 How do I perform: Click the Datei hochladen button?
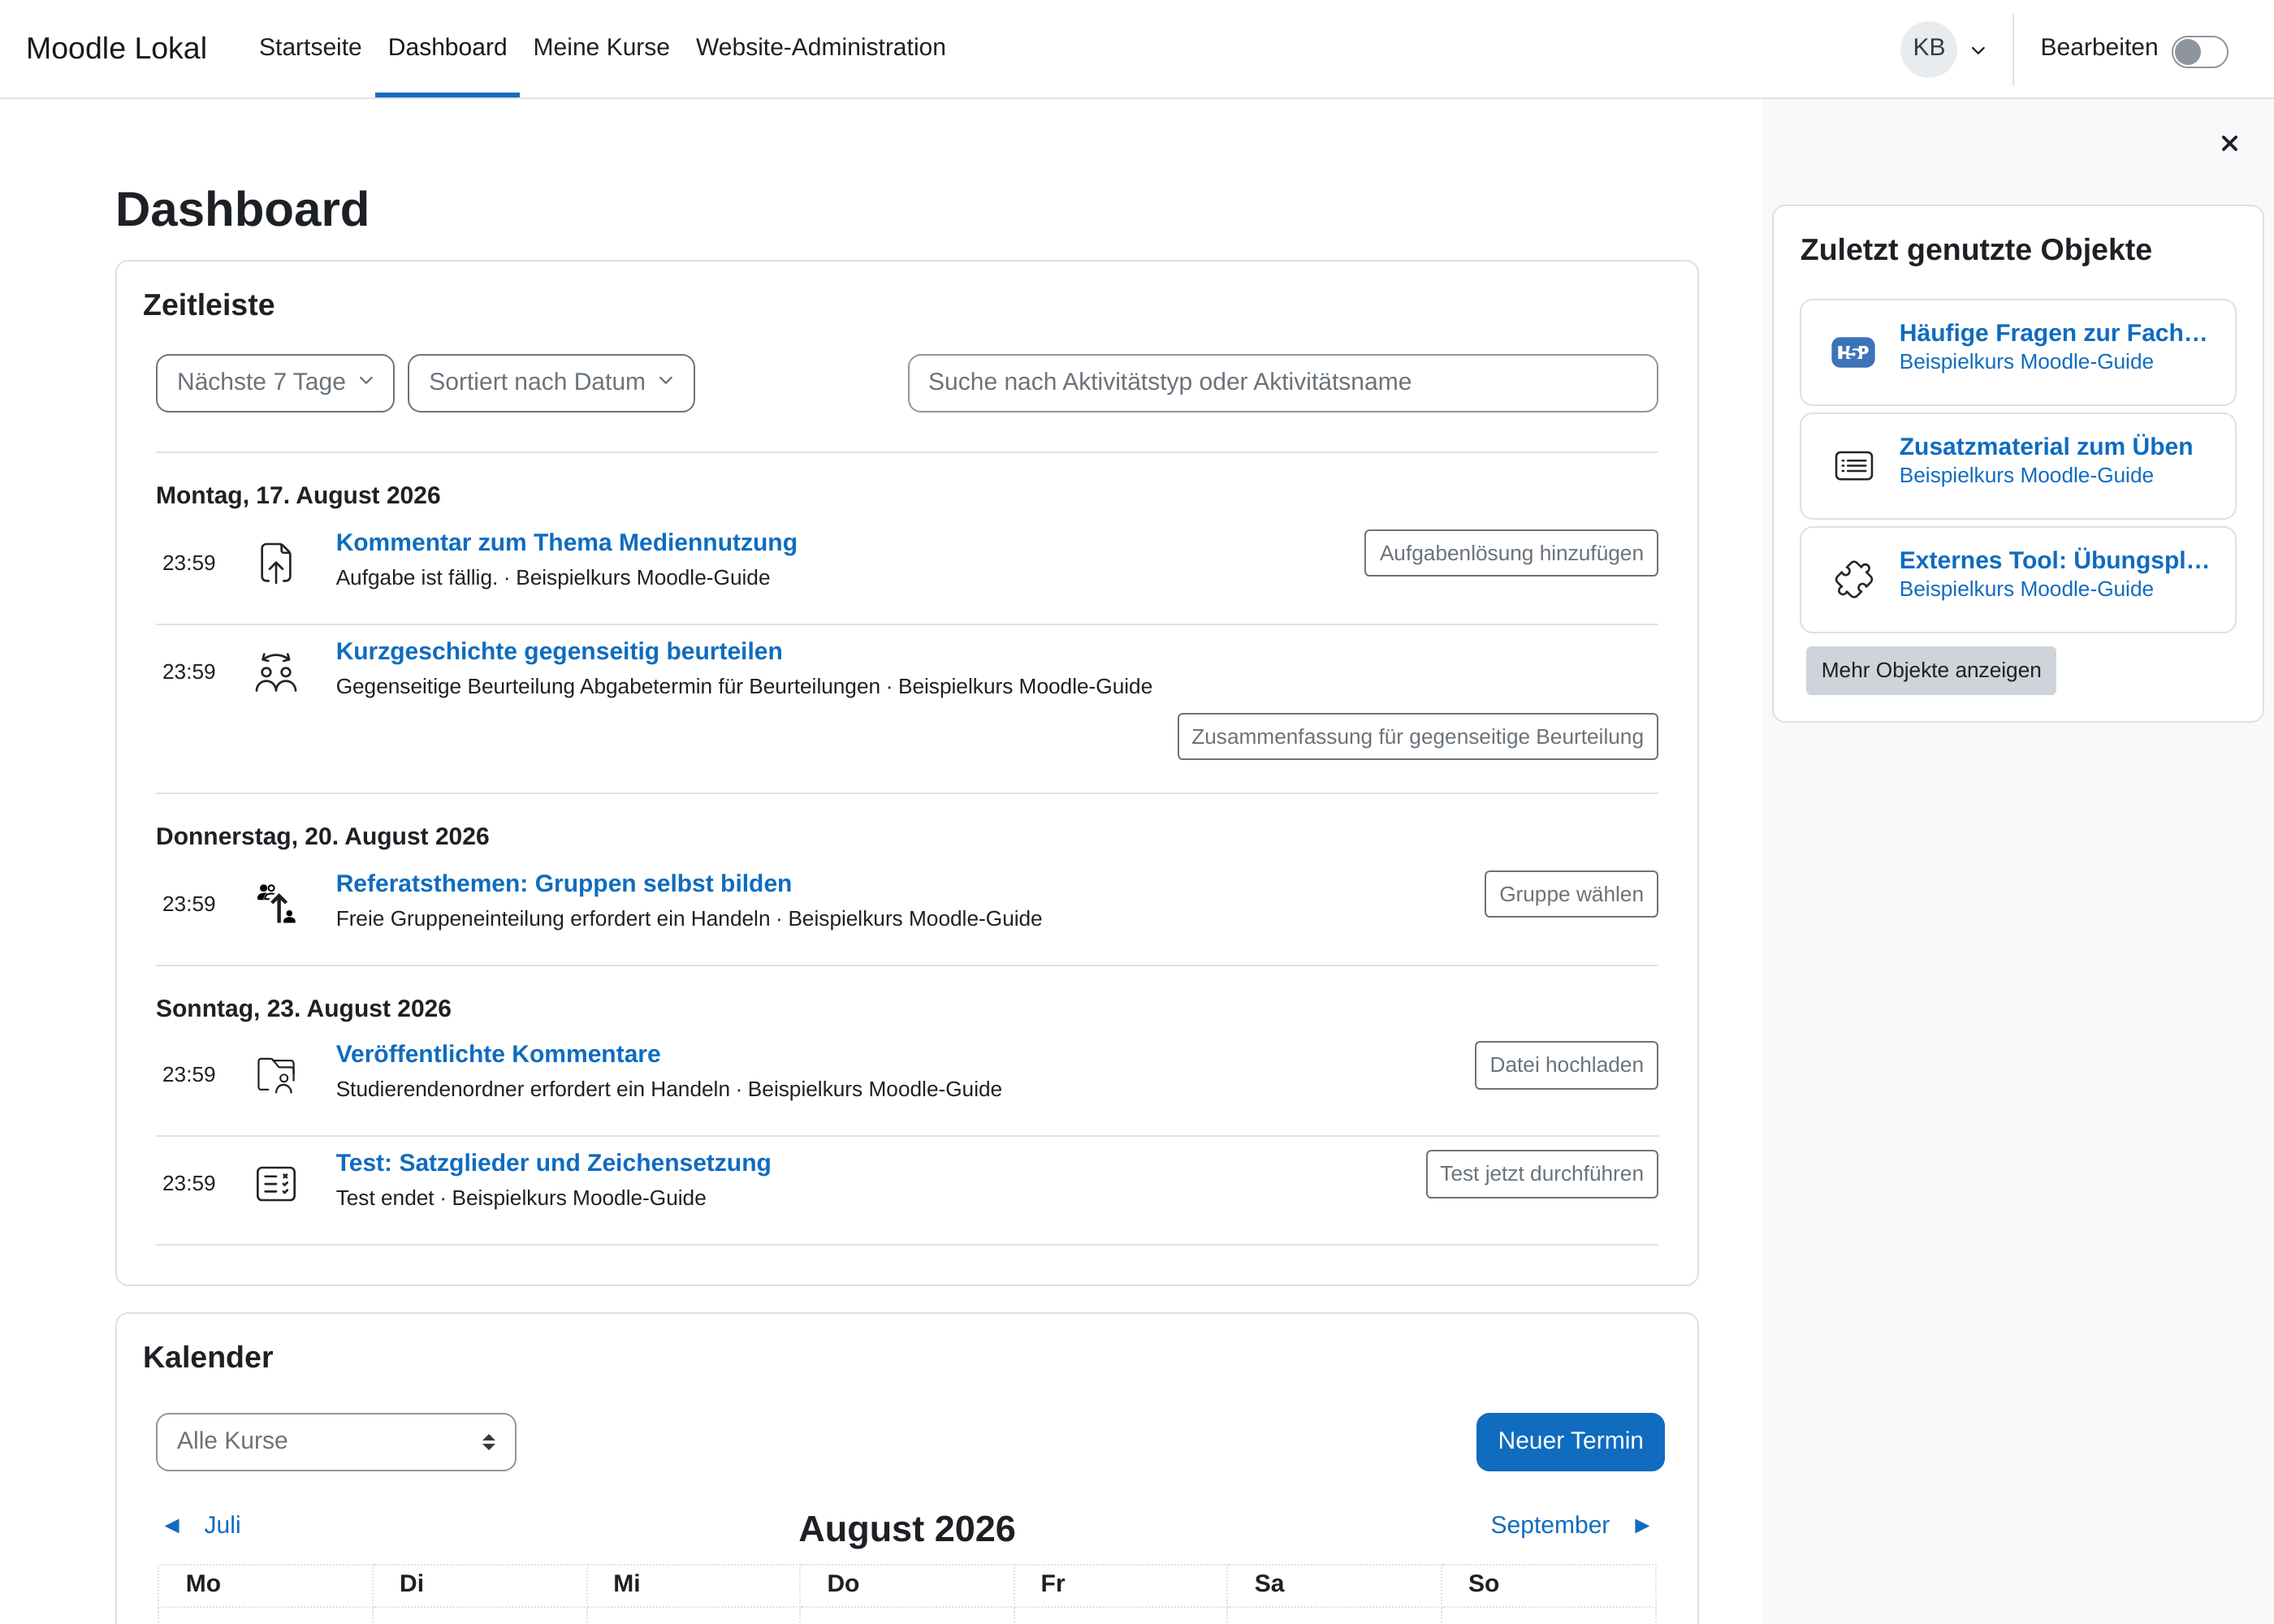tap(1566, 1065)
